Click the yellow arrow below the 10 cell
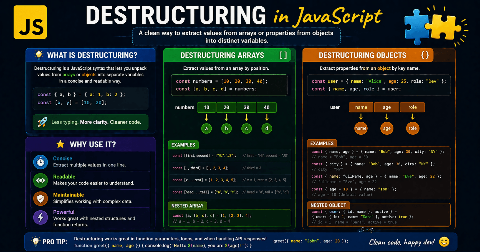The height and width of the screenshot is (252, 480). 206,117
